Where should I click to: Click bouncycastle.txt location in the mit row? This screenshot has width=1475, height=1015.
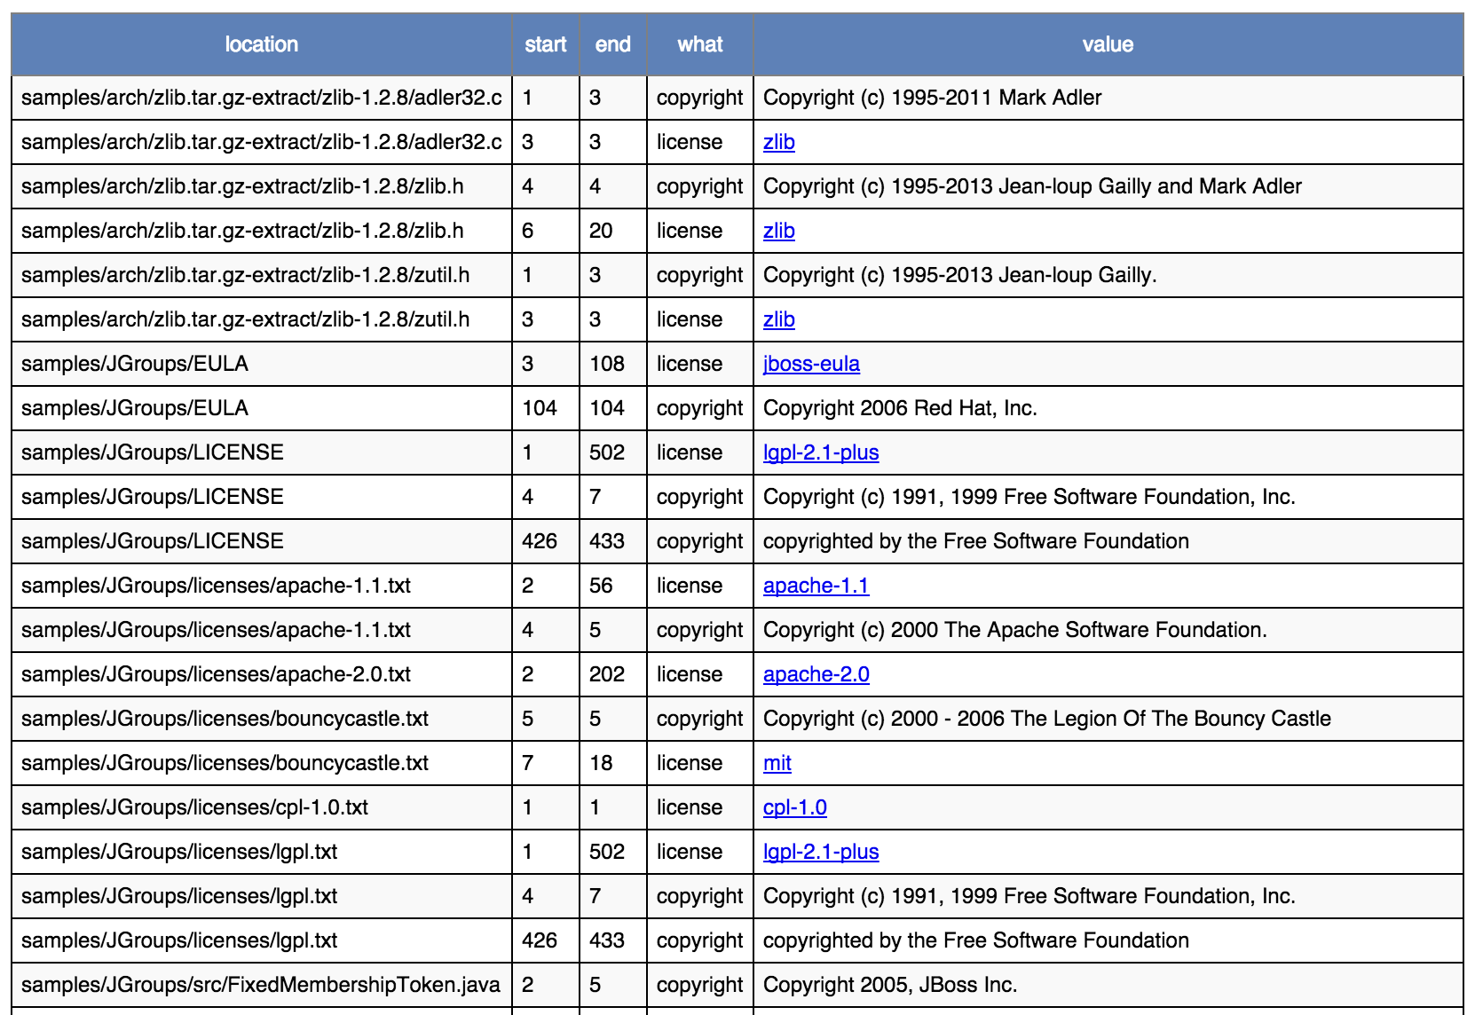[225, 763]
